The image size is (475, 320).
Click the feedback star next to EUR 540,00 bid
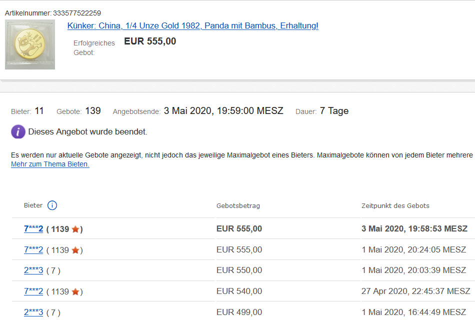[x=75, y=291]
